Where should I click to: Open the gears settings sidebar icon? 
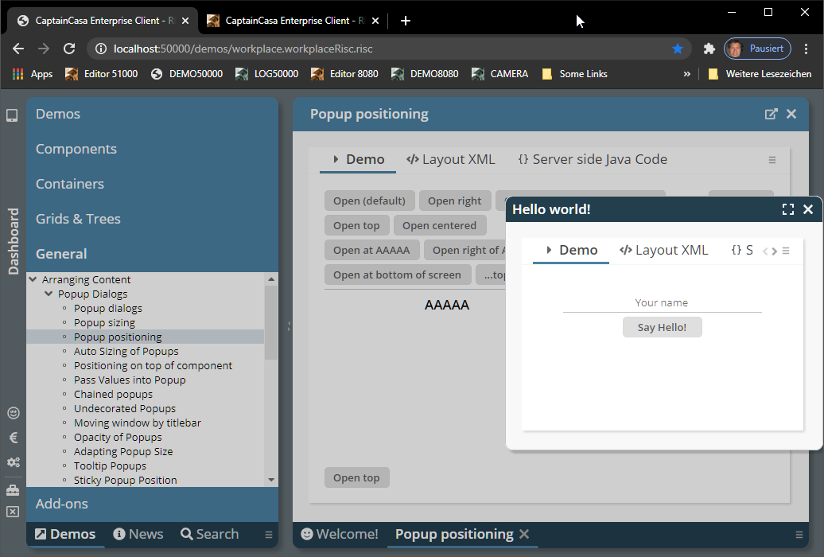click(x=13, y=462)
